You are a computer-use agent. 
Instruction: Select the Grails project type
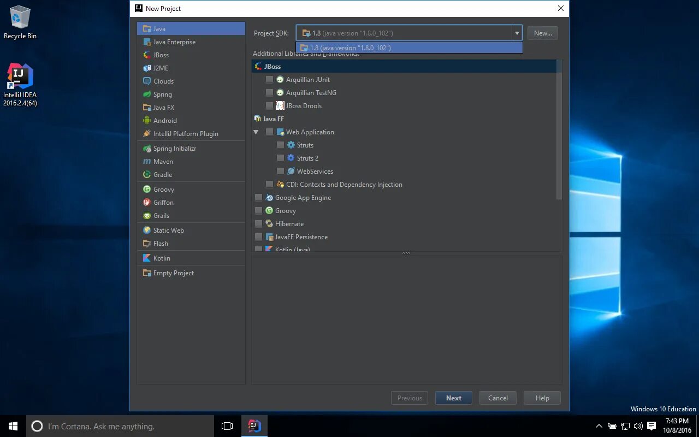click(x=191, y=215)
